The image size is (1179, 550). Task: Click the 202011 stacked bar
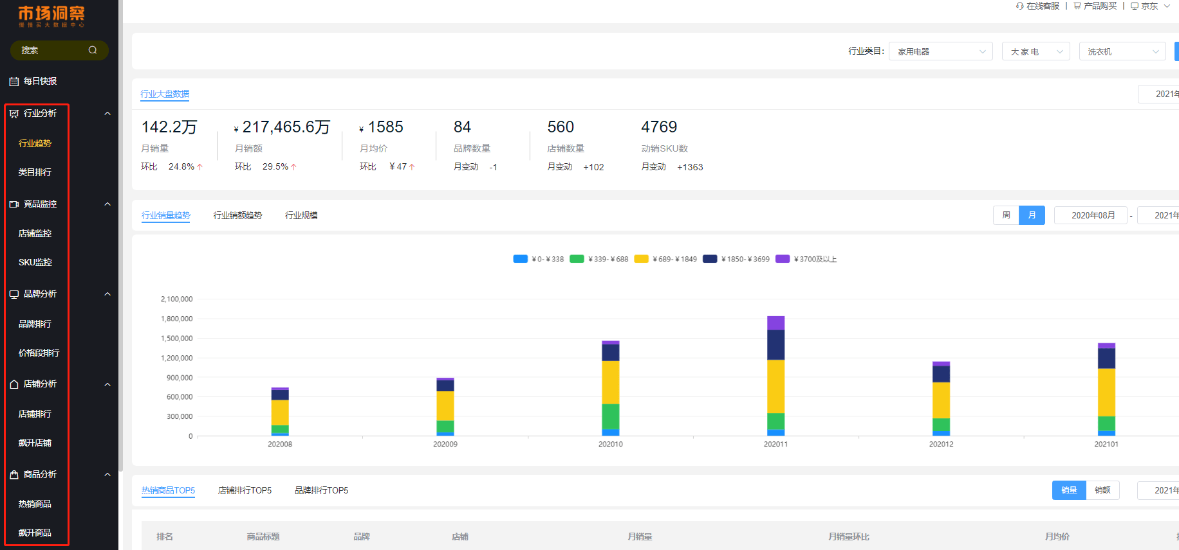[775, 376]
